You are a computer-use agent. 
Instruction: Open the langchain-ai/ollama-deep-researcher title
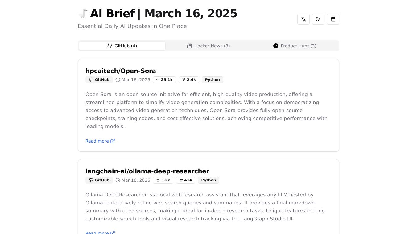tap(147, 171)
